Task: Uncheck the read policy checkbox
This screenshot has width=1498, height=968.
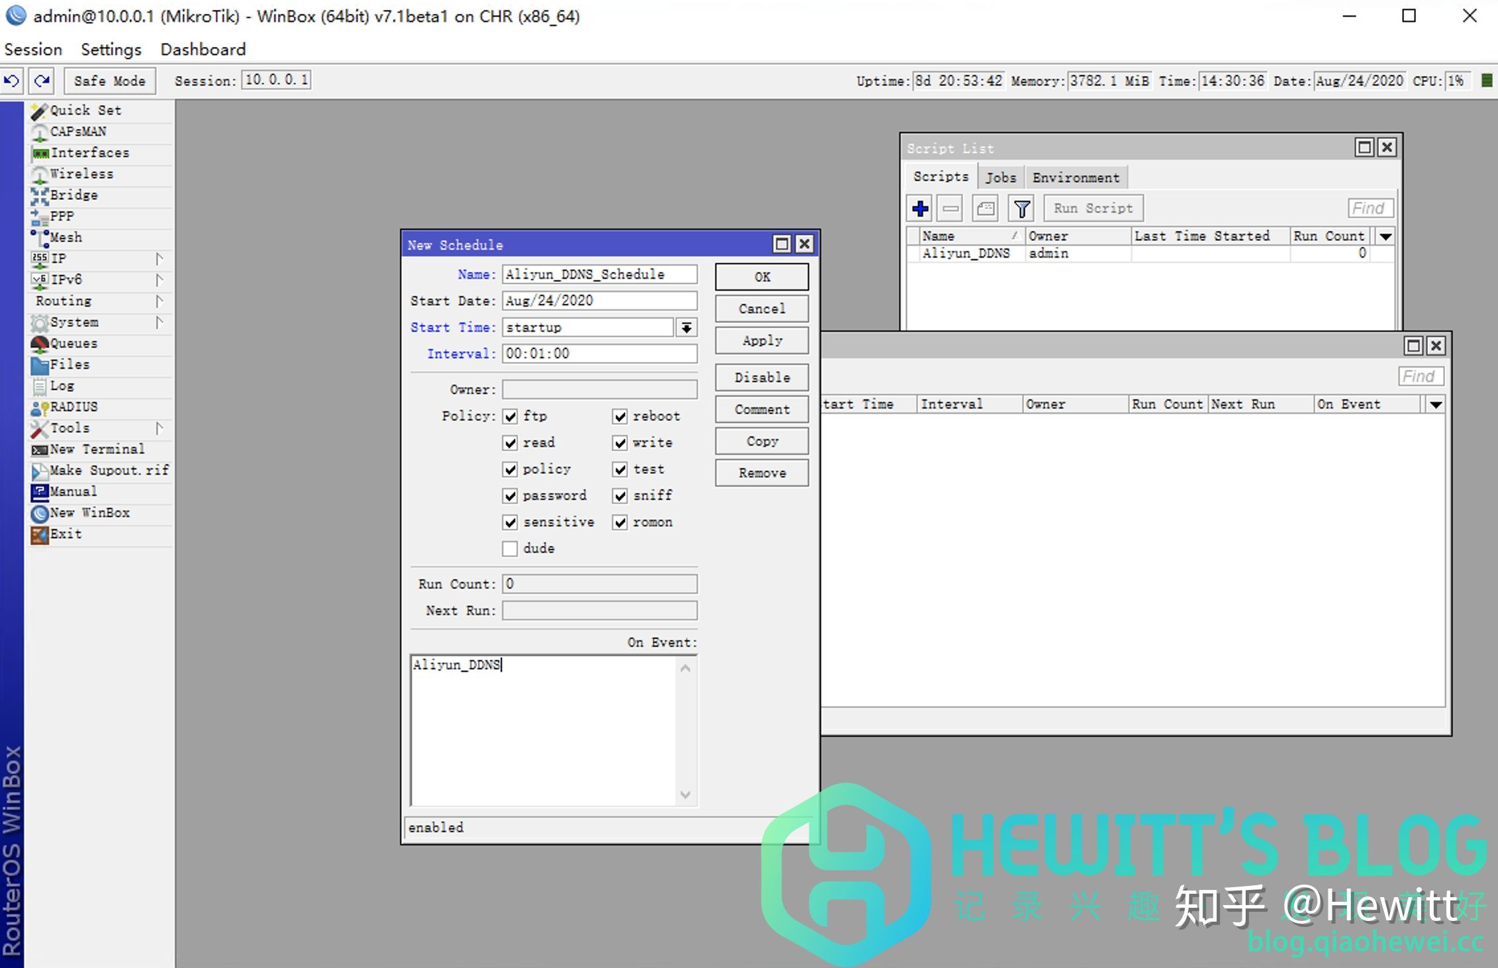Action: (510, 443)
